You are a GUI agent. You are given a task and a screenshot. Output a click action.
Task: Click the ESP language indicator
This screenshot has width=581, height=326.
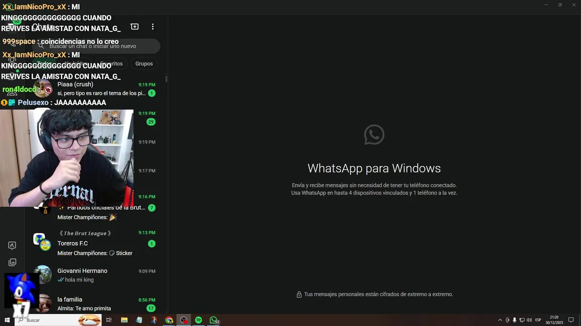pos(538,320)
